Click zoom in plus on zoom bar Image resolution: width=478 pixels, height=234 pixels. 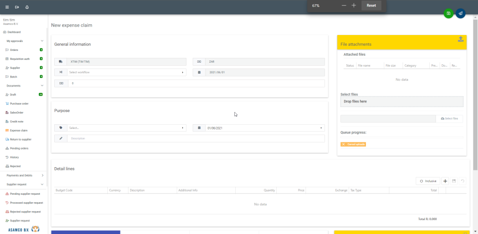coord(354,5)
